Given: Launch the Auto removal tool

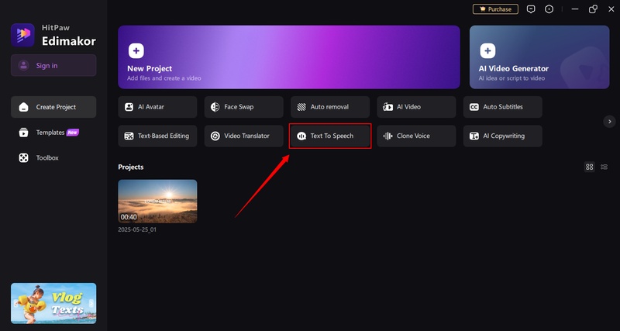Looking at the screenshot, I should pos(329,107).
